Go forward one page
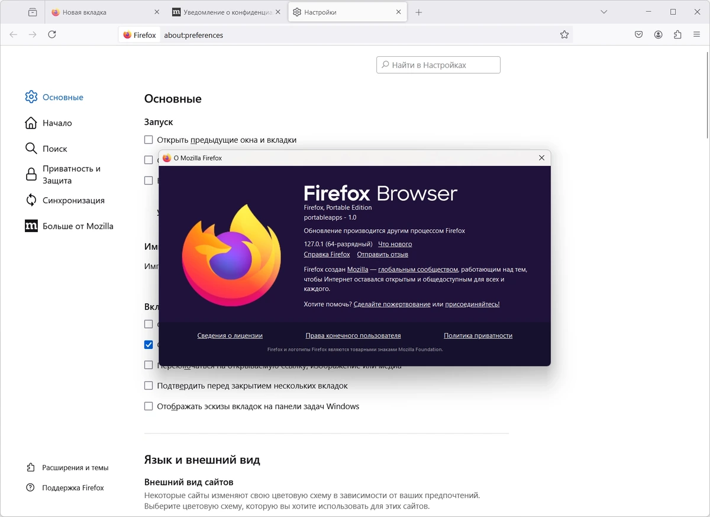This screenshot has height=517, width=710. click(x=33, y=35)
